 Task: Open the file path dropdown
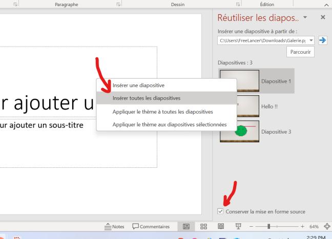[x=311, y=40]
